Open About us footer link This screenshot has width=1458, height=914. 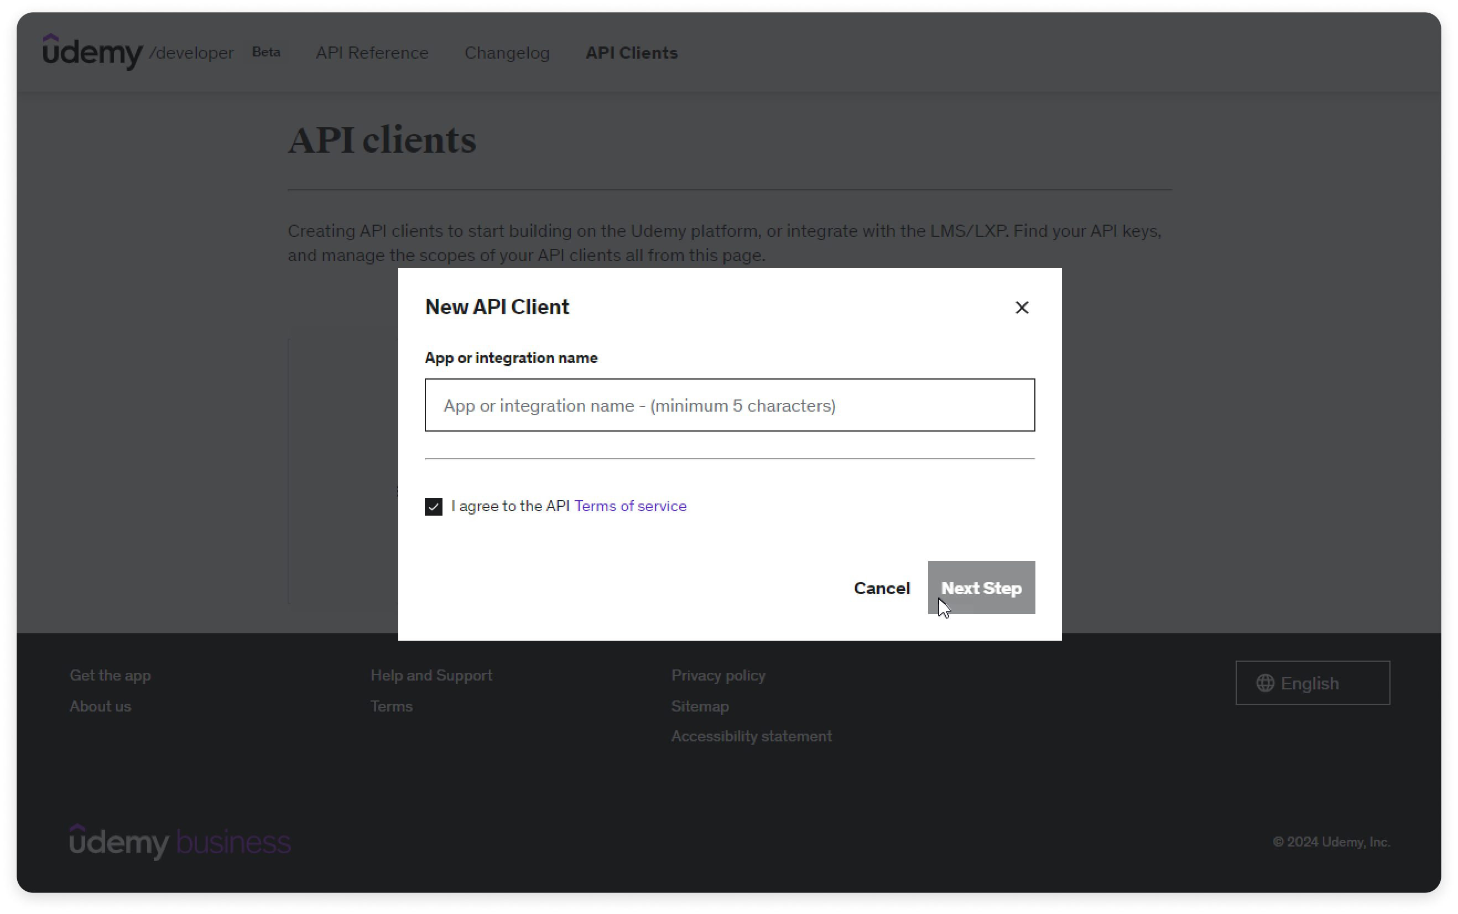point(100,706)
